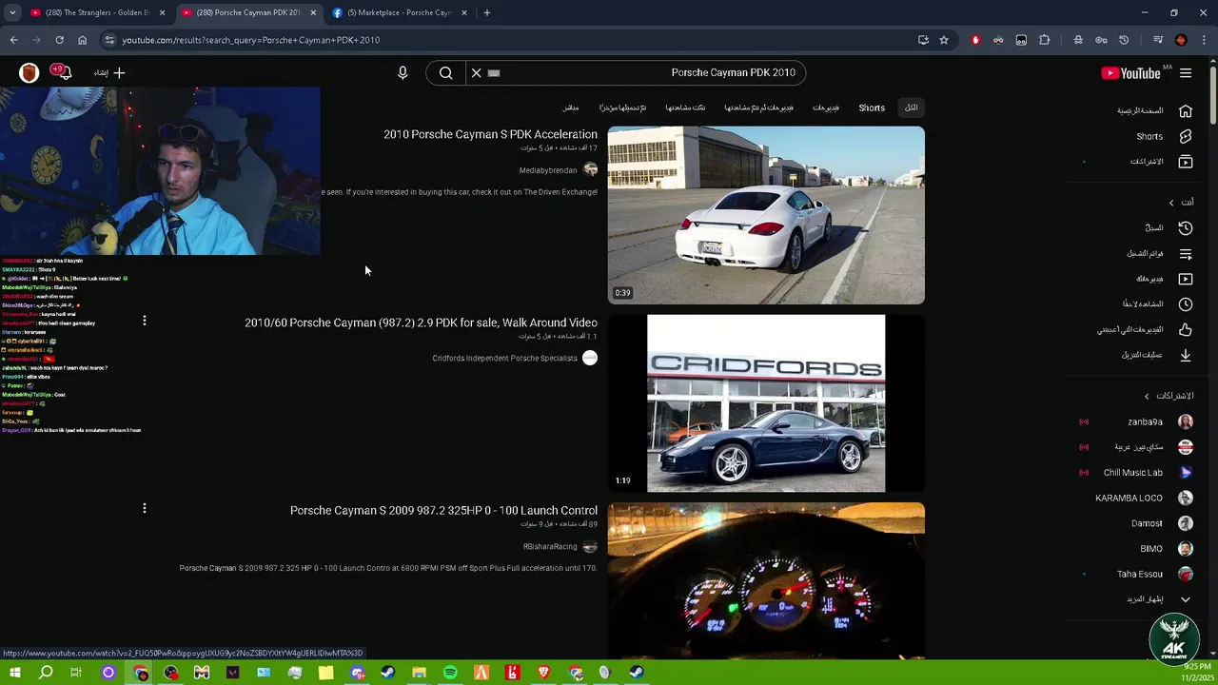Open Spotify from the taskbar
This screenshot has height=685, width=1218.
[450, 673]
